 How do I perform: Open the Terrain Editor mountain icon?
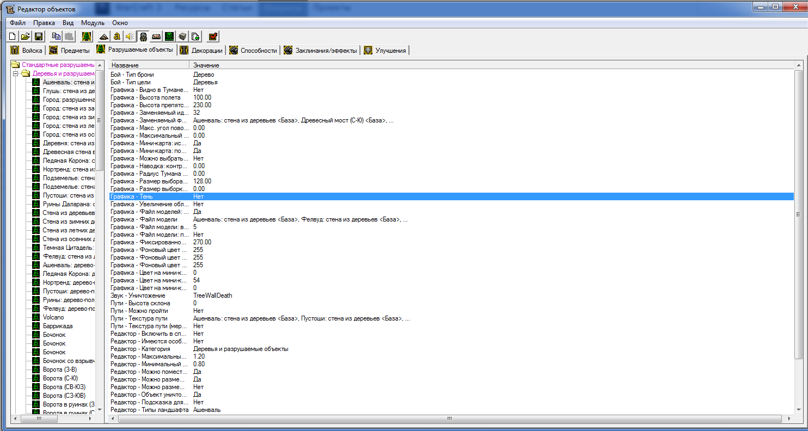(103, 36)
